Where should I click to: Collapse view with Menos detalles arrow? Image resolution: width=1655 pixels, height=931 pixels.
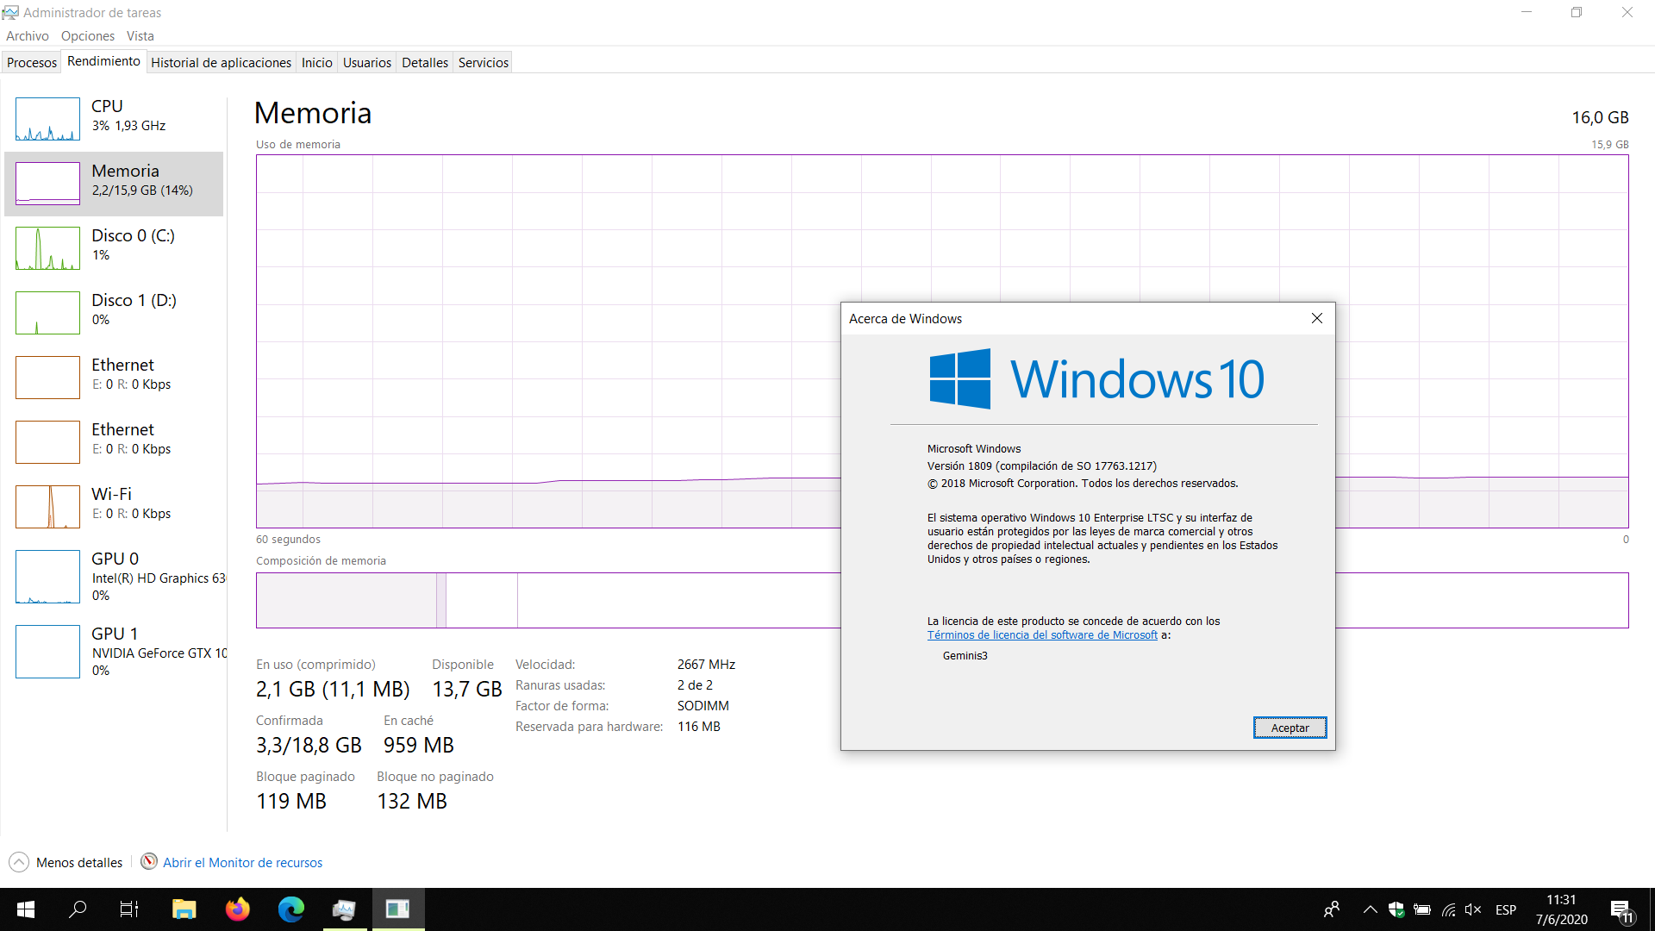[x=19, y=862]
